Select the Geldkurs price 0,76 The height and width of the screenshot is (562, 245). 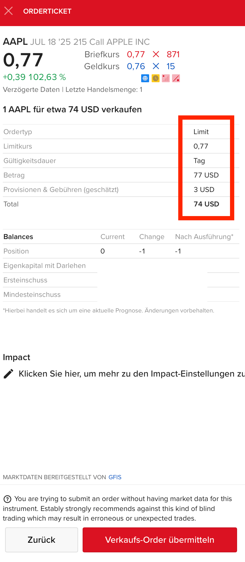[136, 66]
